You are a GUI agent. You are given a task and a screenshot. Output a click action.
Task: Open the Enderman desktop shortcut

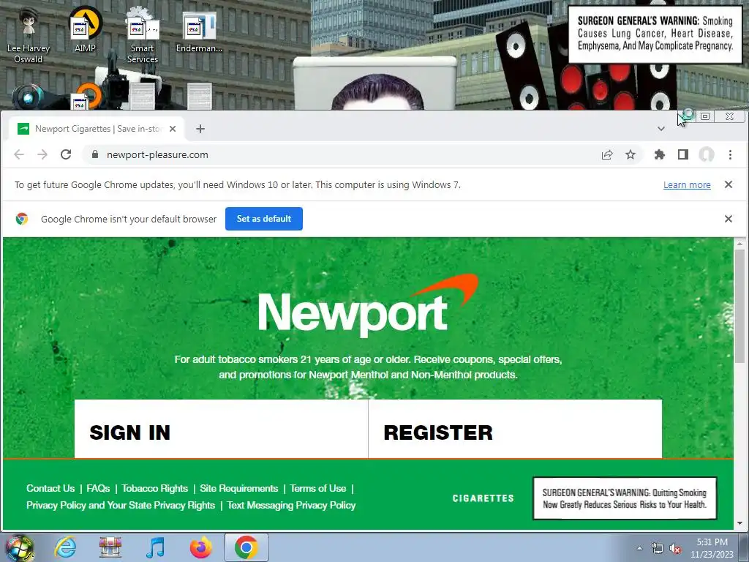(199, 32)
